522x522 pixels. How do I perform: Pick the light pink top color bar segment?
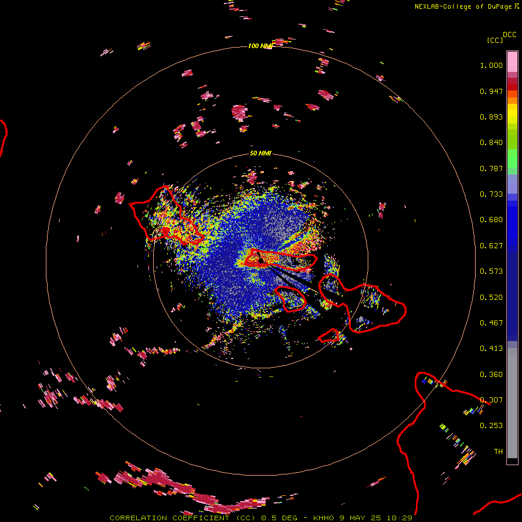coord(512,61)
